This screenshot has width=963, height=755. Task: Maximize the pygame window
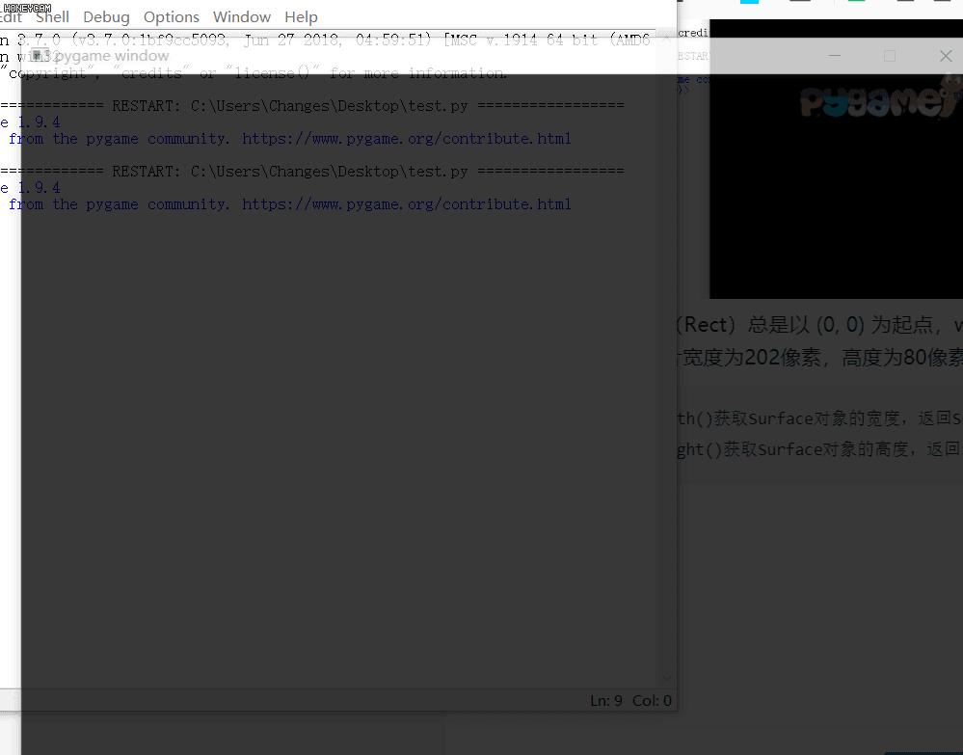tap(890, 56)
